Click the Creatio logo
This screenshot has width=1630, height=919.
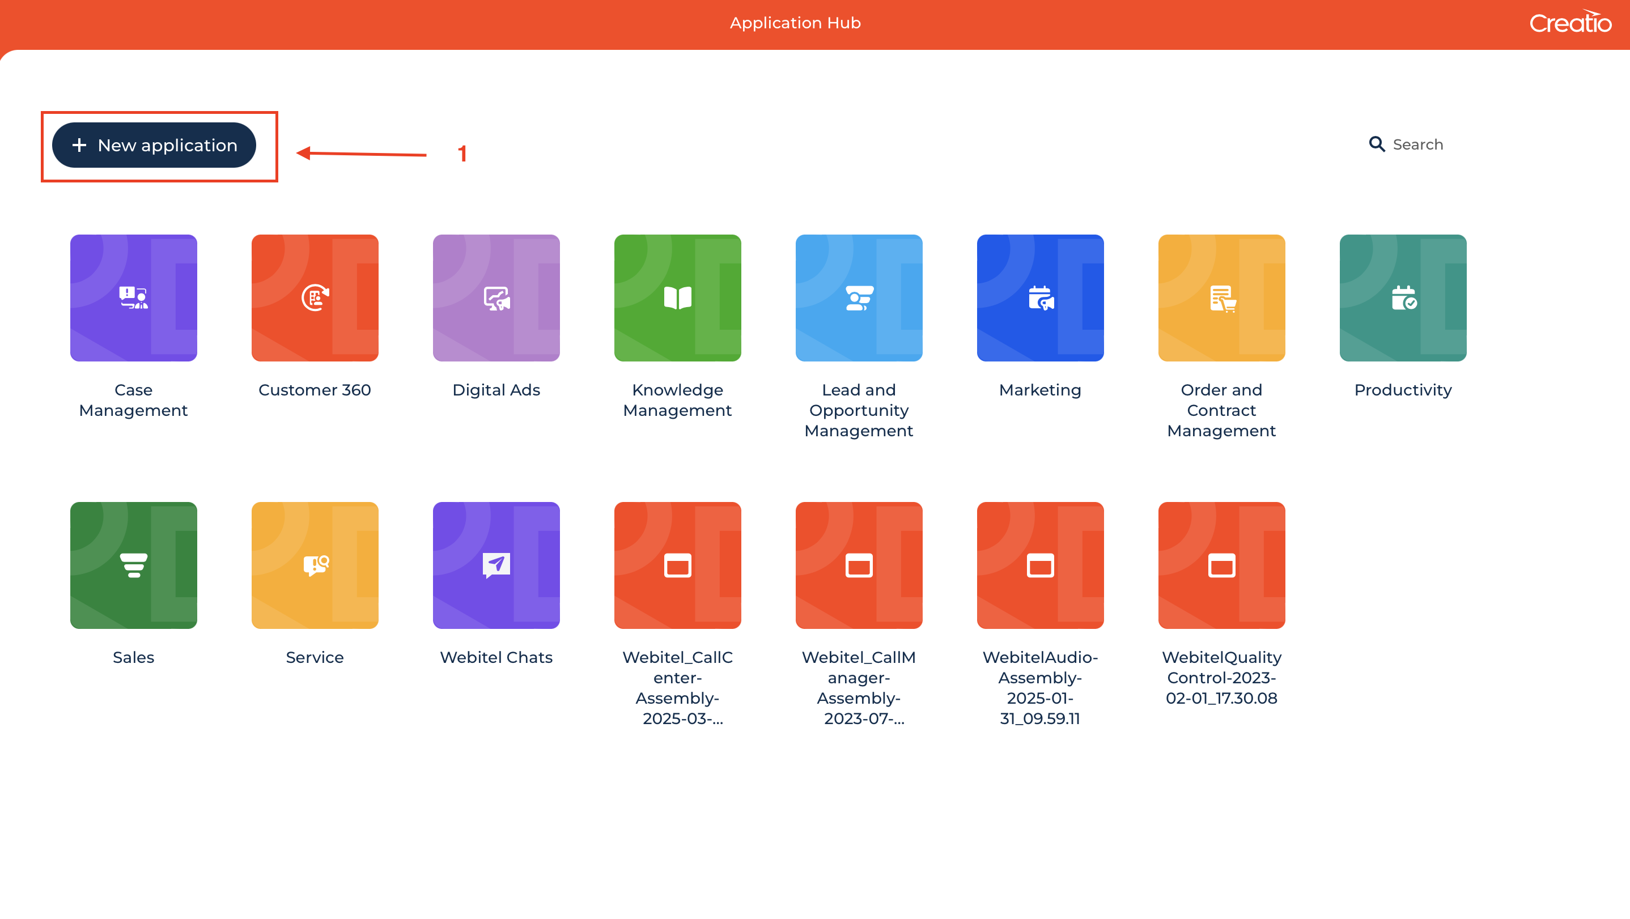pos(1570,22)
